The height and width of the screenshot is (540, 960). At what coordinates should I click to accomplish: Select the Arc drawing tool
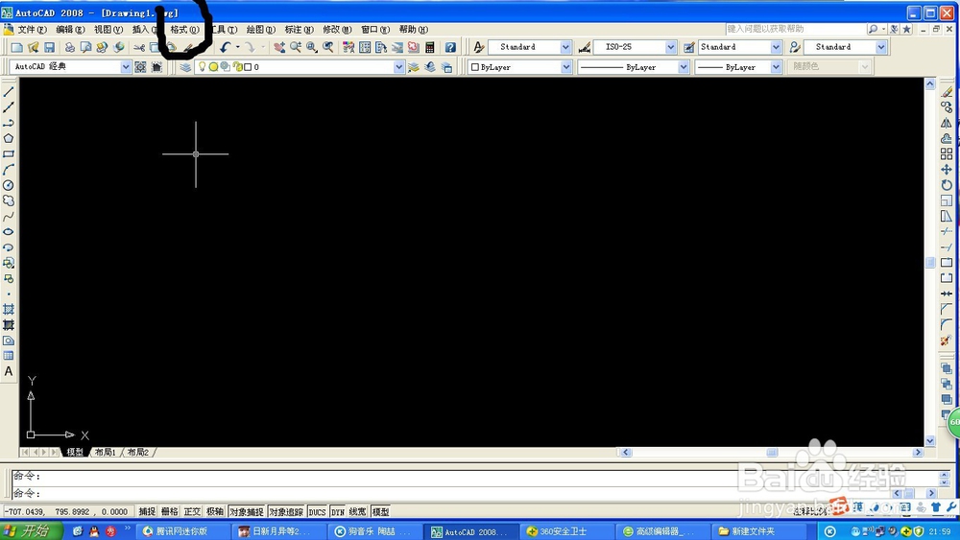click(x=9, y=170)
